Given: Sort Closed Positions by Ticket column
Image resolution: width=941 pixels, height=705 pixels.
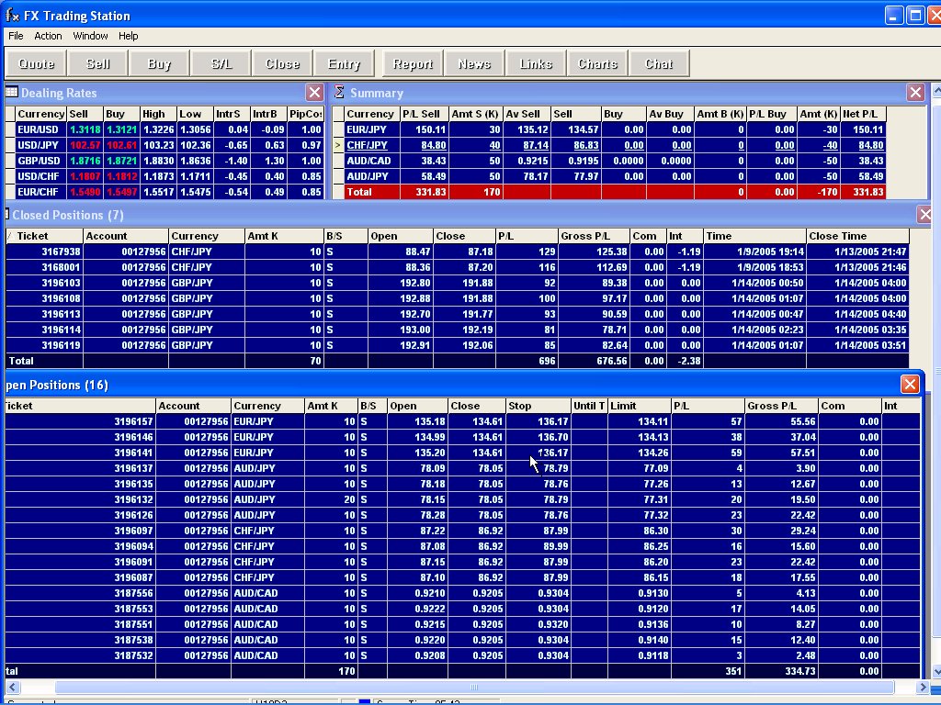Looking at the screenshot, I should click(x=44, y=236).
